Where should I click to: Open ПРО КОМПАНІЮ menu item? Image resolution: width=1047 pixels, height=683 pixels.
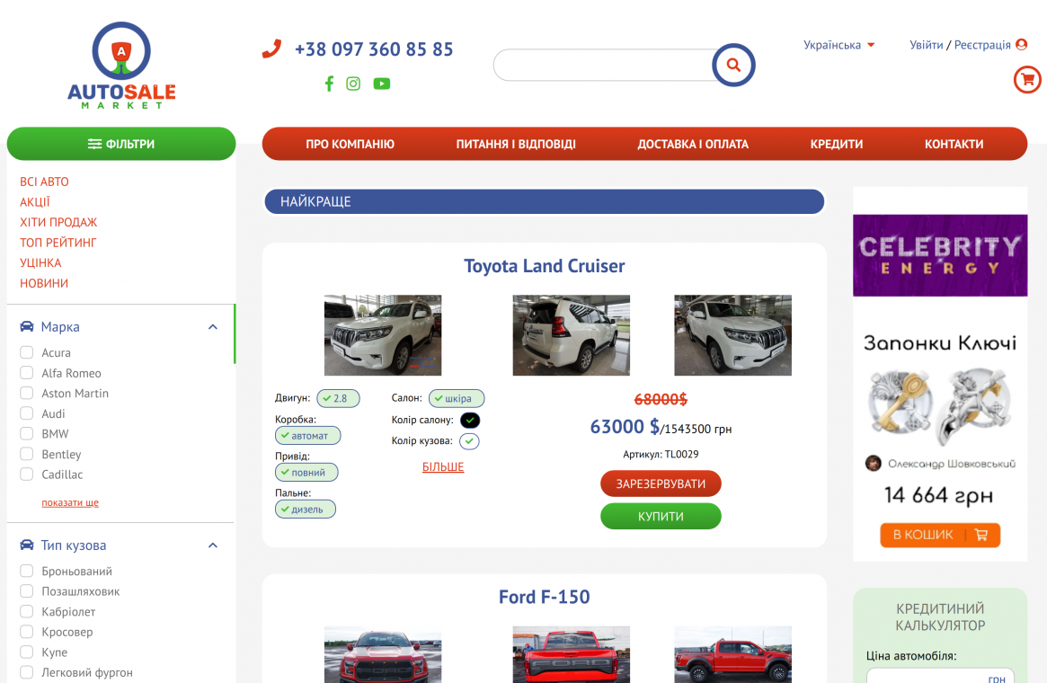[x=350, y=144]
